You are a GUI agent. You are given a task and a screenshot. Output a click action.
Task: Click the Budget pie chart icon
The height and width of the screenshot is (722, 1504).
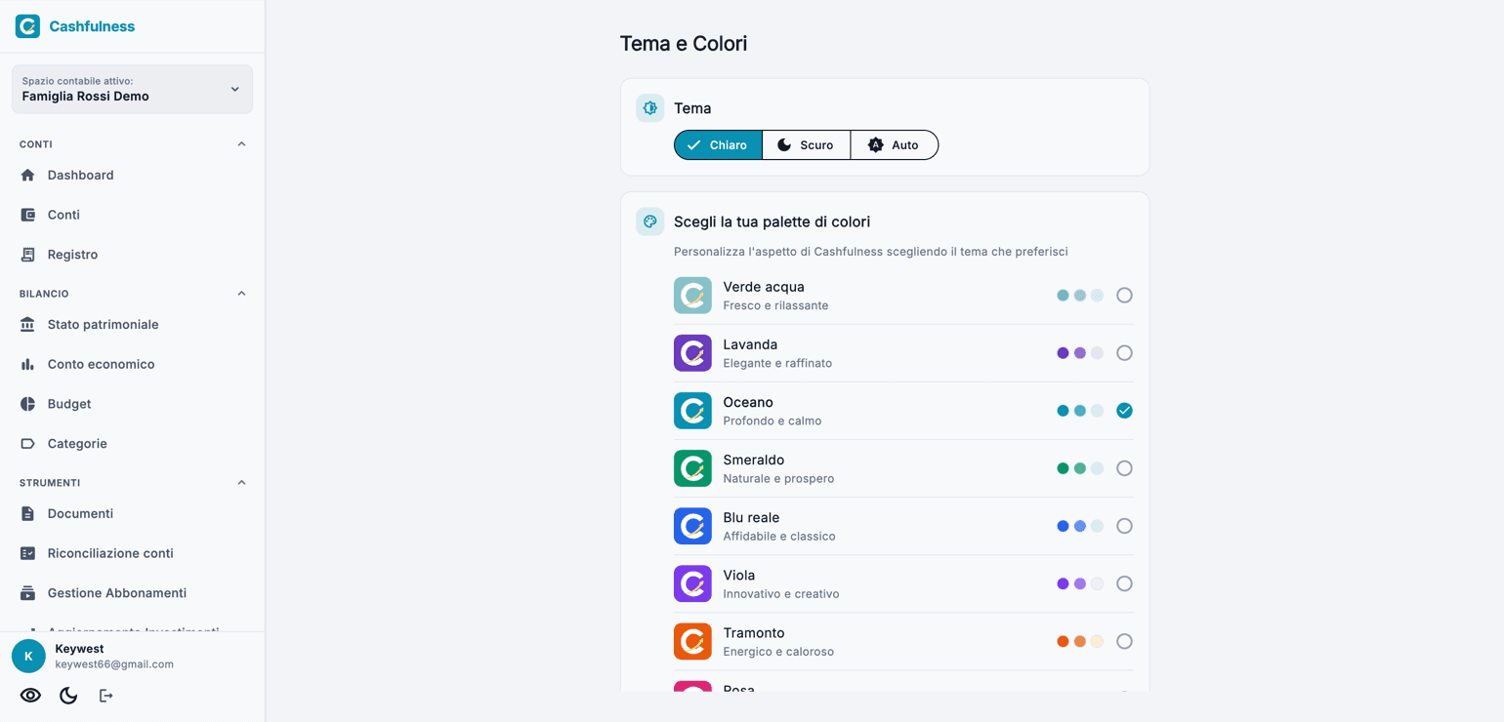pyautogui.click(x=27, y=404)
